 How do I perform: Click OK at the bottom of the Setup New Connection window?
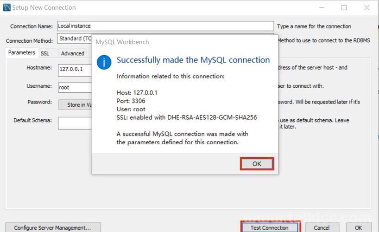pyautogui.click(x=359, y=228)
